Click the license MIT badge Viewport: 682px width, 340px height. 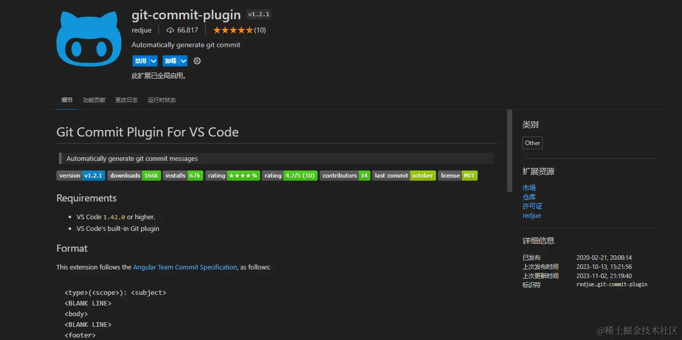(x=457, y=176)
